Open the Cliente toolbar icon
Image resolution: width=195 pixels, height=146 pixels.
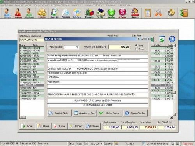[x=7, y=13]
